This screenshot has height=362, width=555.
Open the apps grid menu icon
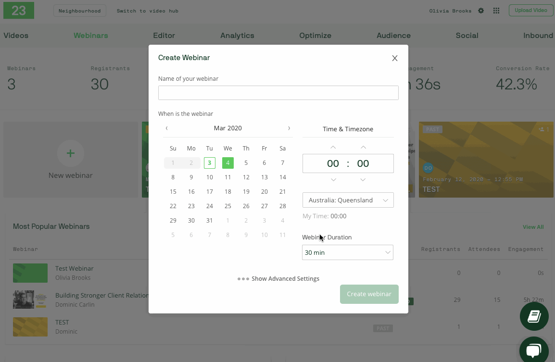[x=496, y=11]
